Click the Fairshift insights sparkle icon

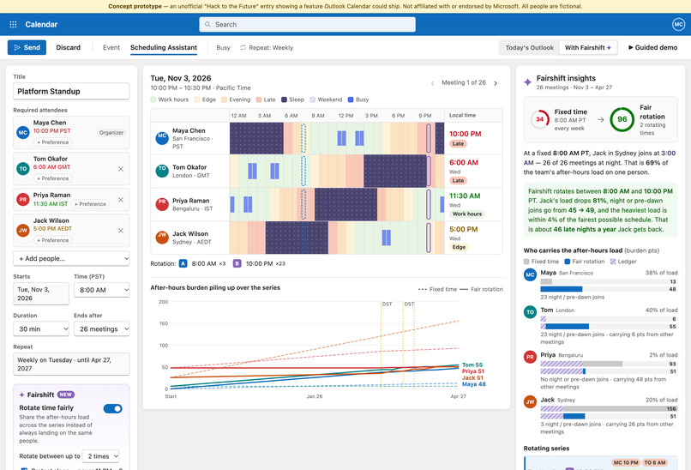pyautogui.click(x=527, y=82)
